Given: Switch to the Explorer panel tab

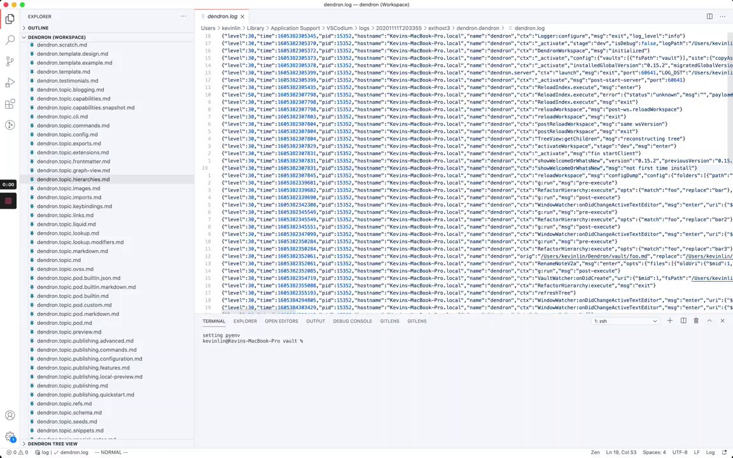Looking at the screenshot, I should (x=245, y=321).
